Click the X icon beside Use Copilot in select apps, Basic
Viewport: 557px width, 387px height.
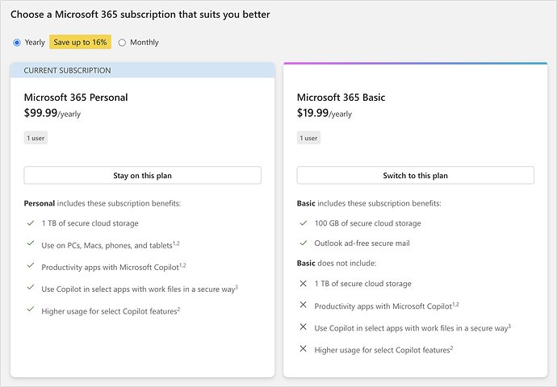(x=303, y=327)
